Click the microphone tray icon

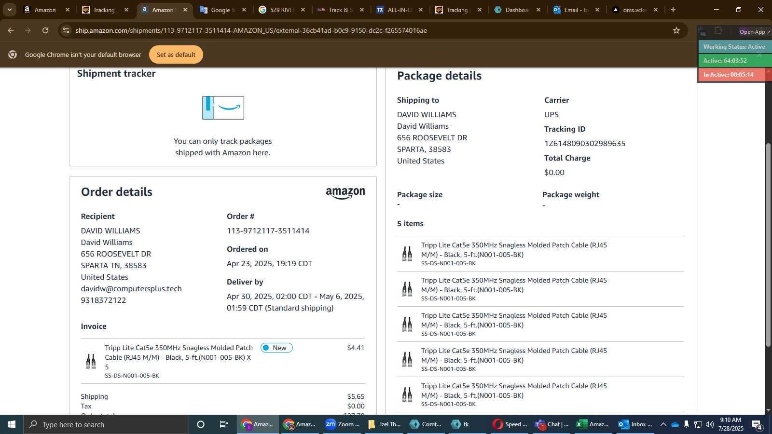click(686, 424)
